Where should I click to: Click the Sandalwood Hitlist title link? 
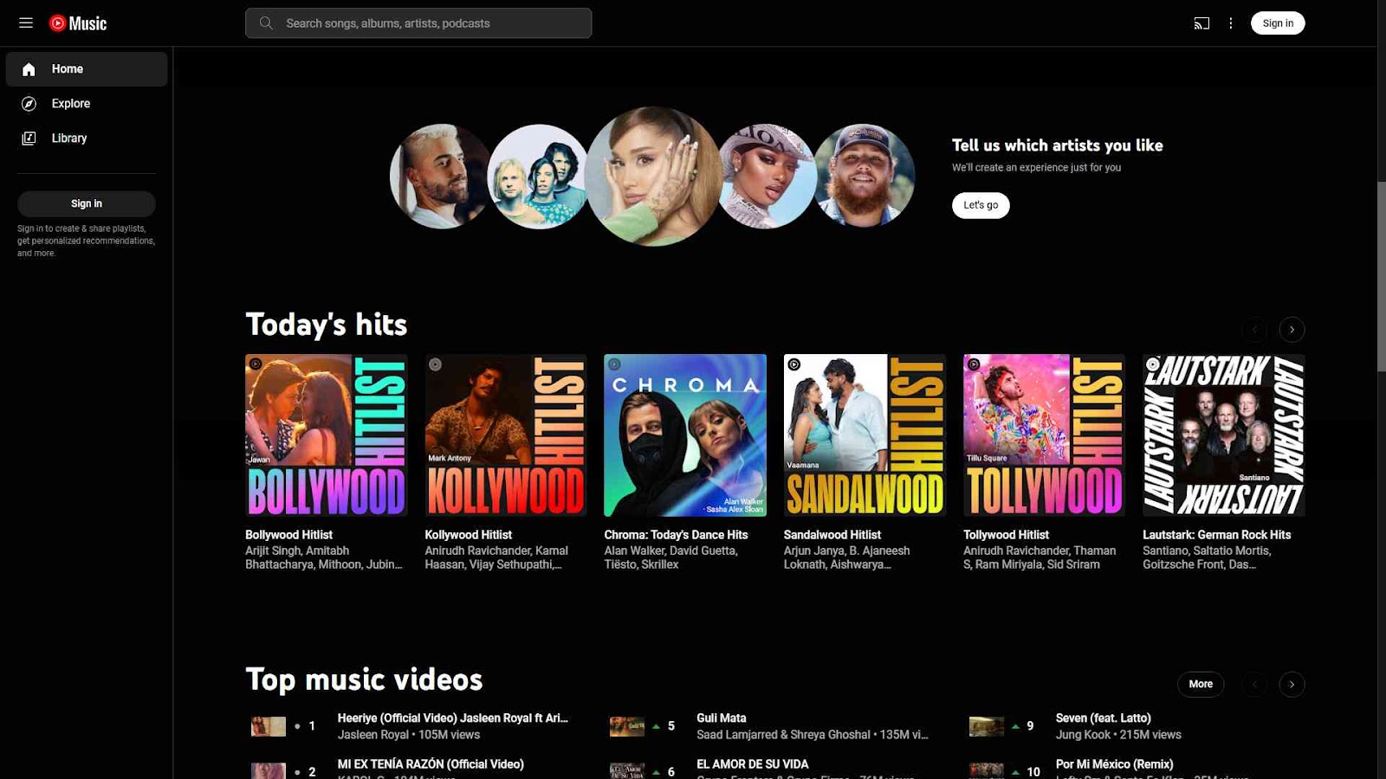point(832,535)
